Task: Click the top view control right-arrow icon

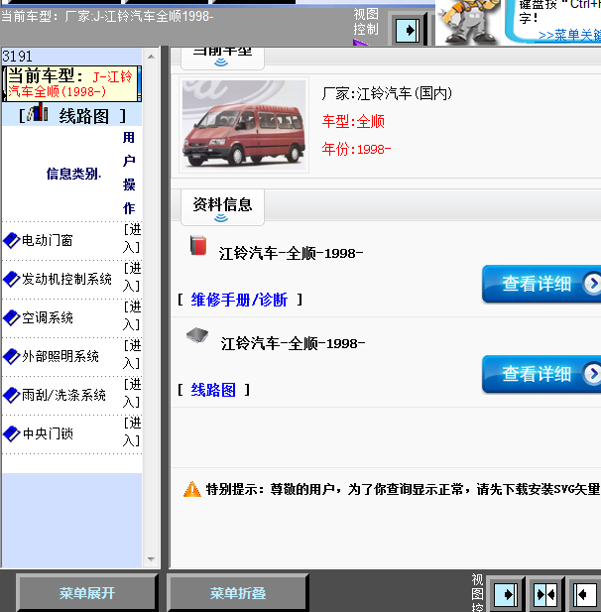Action: click(409, 31)
